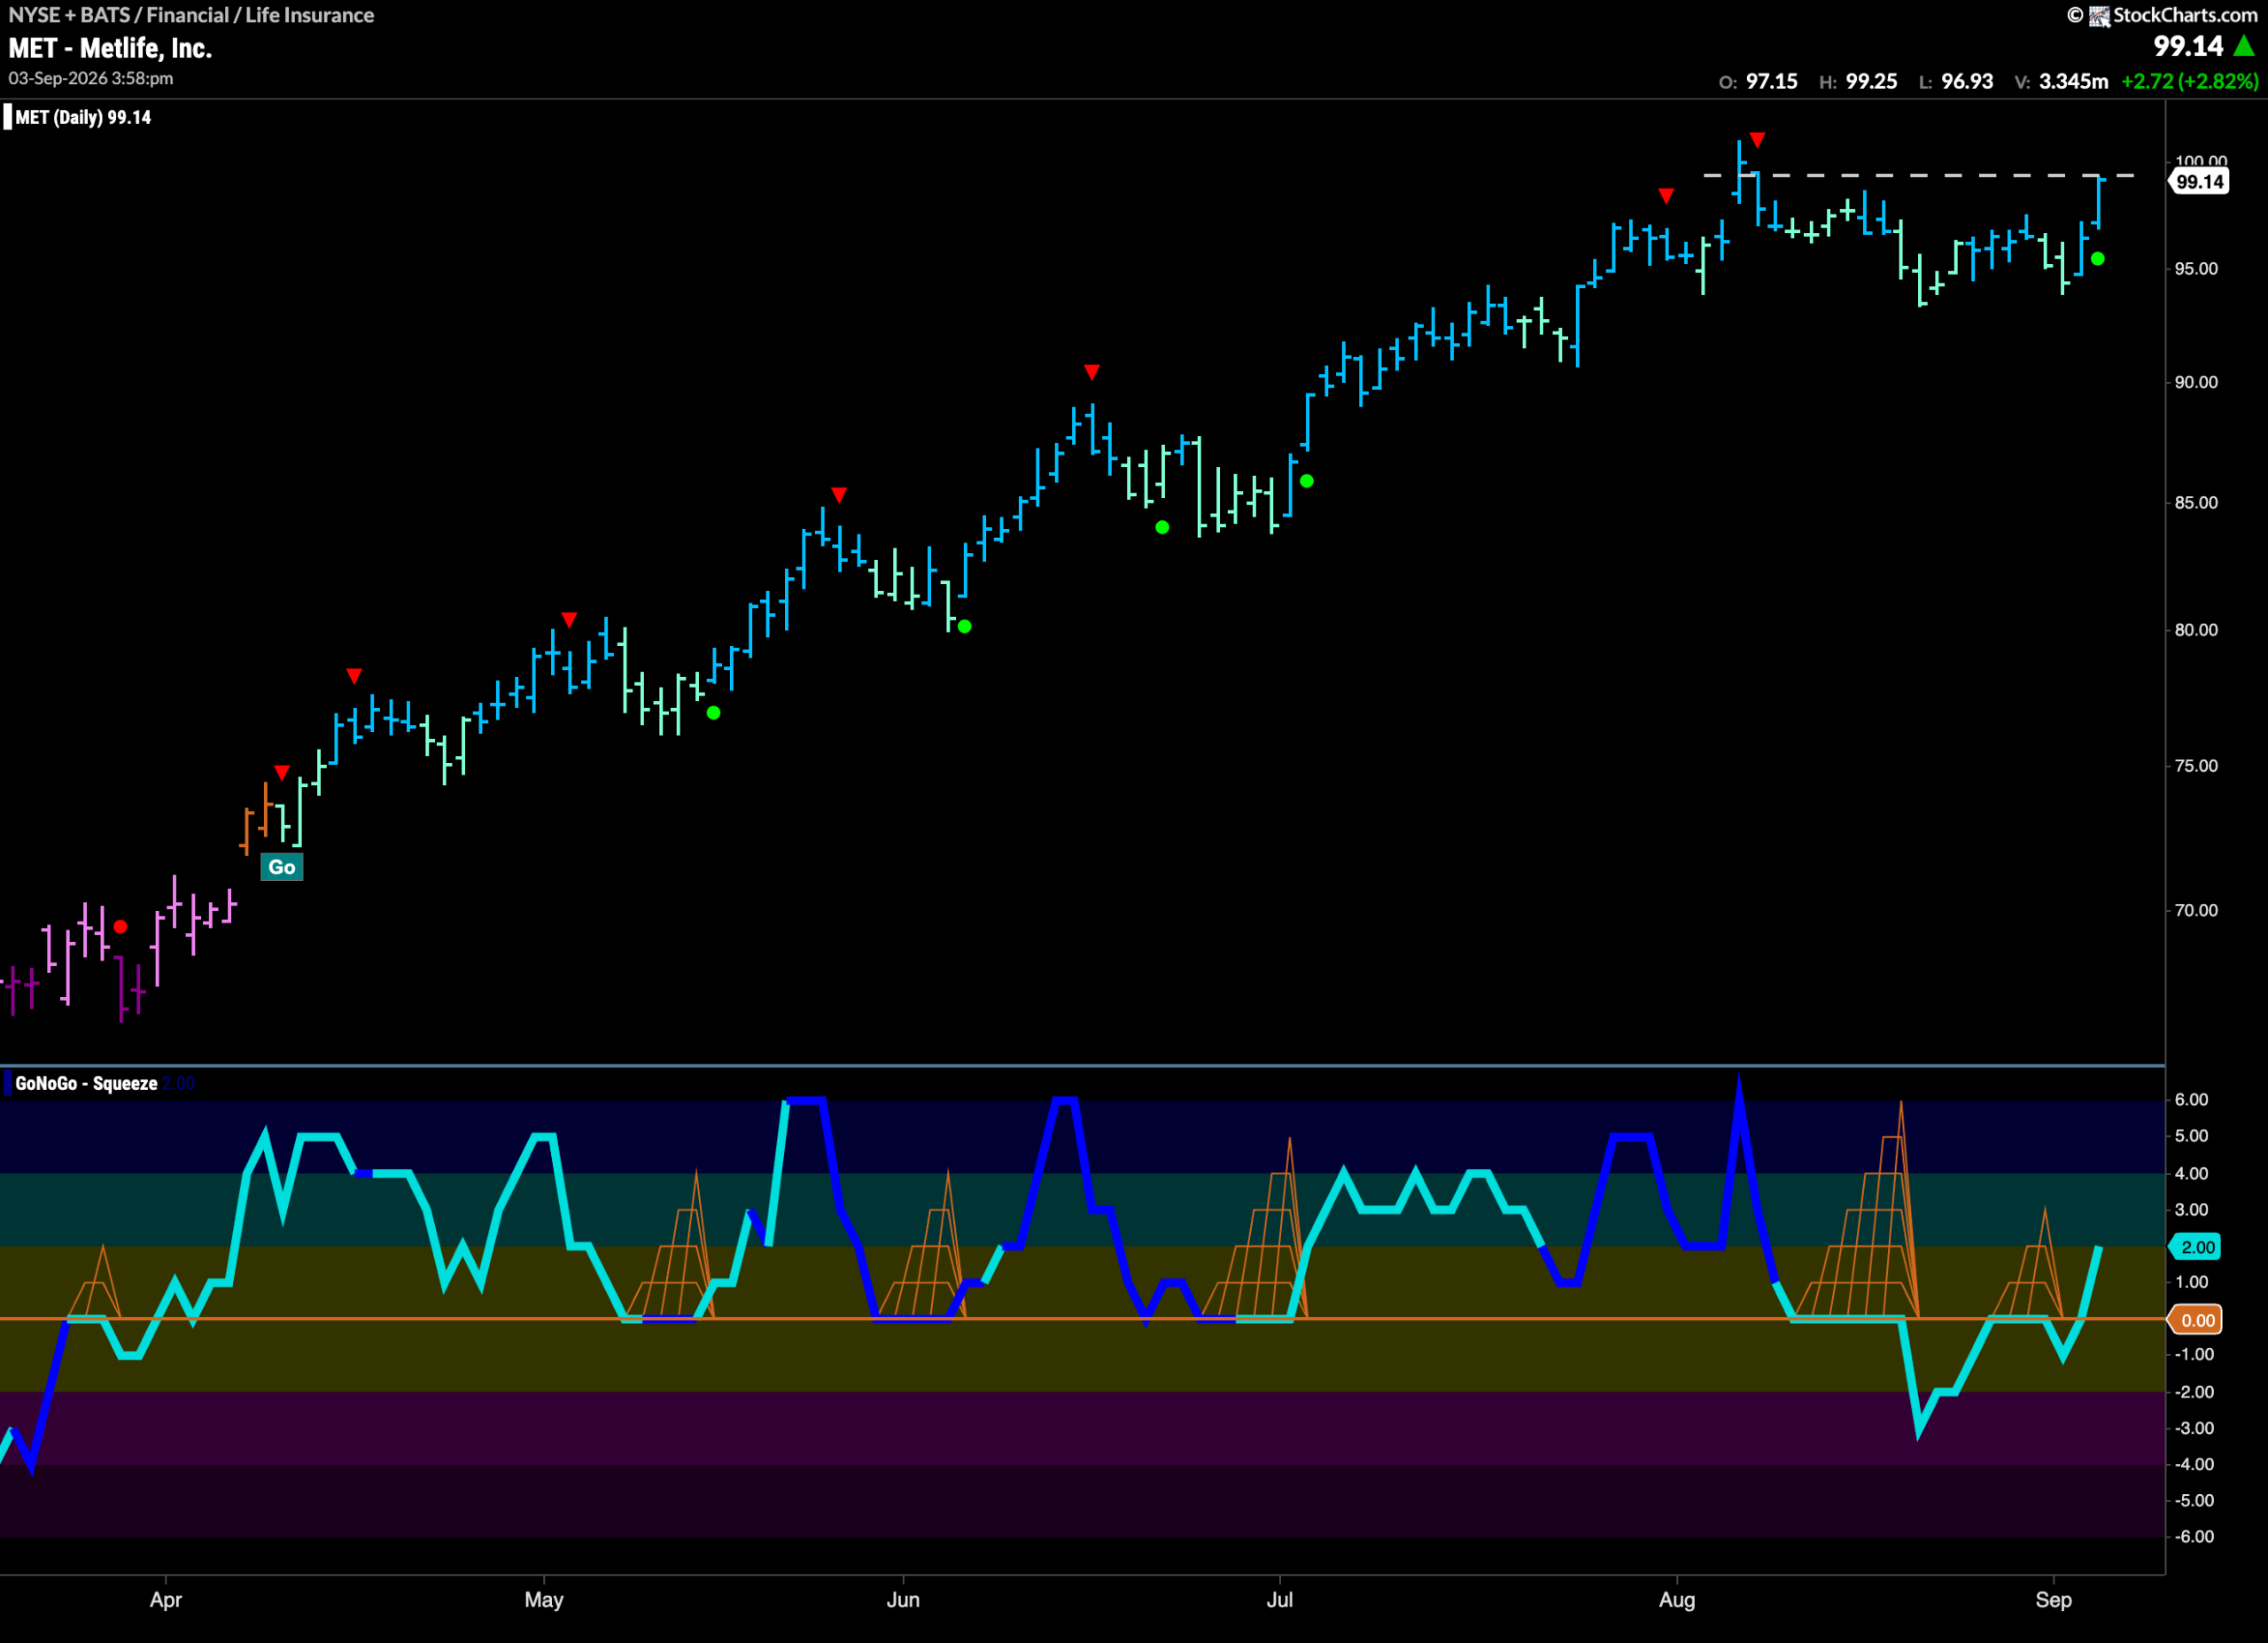Click the red triangle at end of July

pos(1666,196)
